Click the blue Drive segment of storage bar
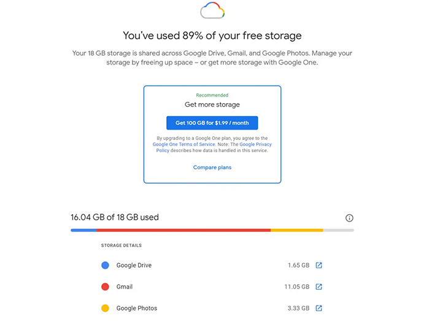This screenshot has width=448, height=321. tap(83, 230)
